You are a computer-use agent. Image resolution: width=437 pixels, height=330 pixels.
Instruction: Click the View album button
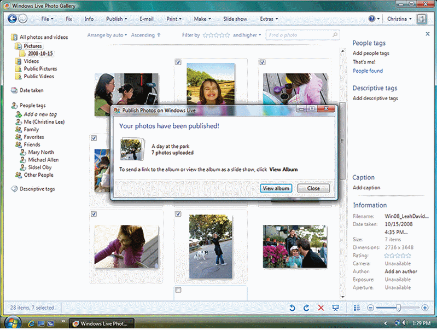click(276, 188)
